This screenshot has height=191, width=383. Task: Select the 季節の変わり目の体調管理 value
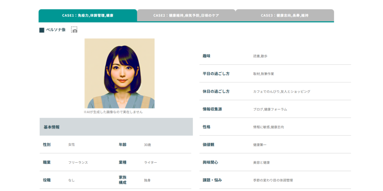(273, 180)
